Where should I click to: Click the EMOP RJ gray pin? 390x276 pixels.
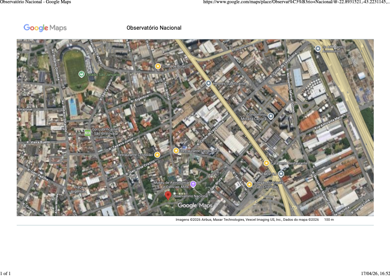click(281, 173)
